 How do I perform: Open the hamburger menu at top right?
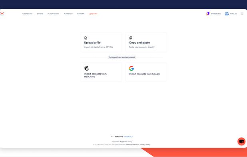click(242, 14)
